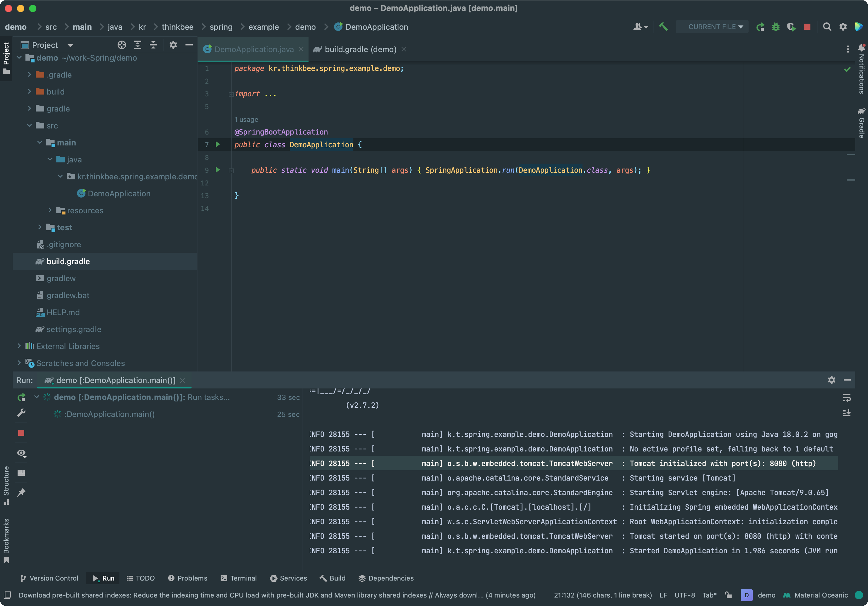
Task: Open Search Everywhere magnifier icon
Action: point(827,27)
